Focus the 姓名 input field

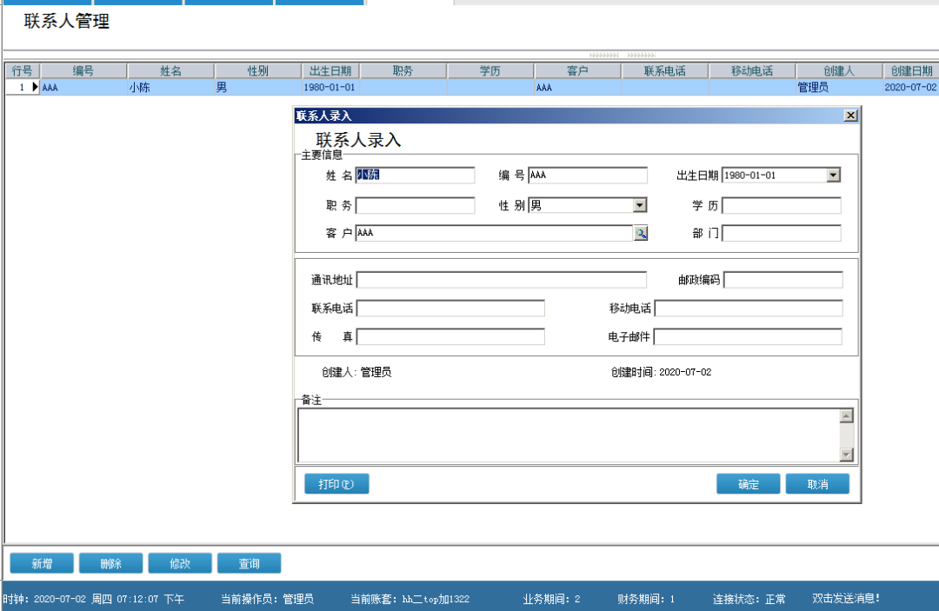click(415, 176)
